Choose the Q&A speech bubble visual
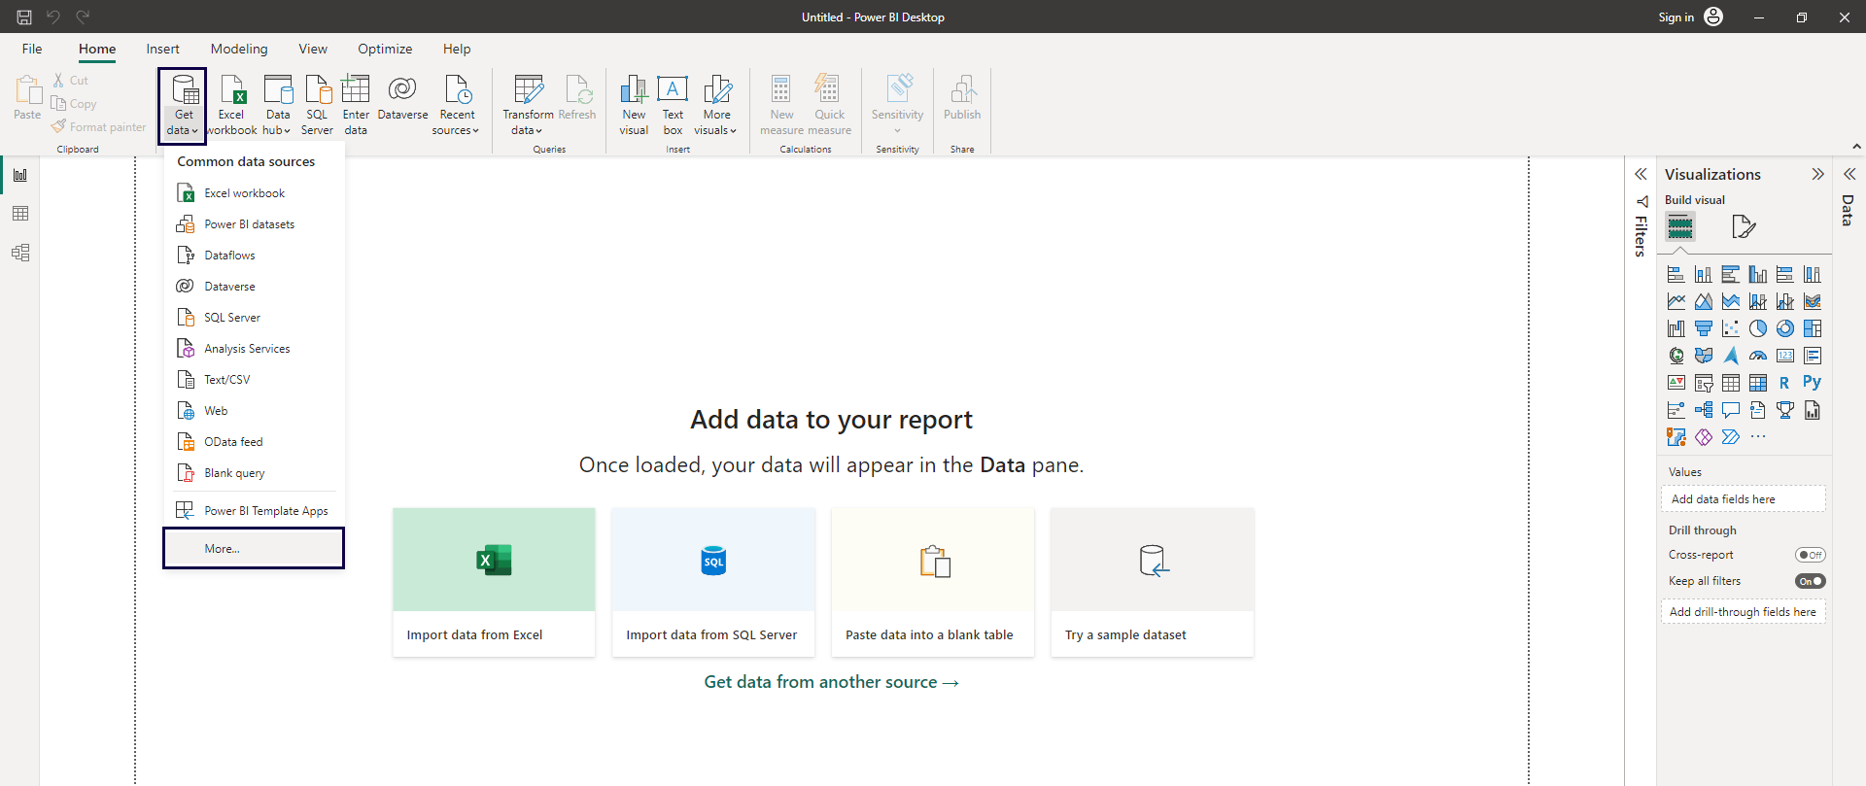 (x=1730, y=411)
